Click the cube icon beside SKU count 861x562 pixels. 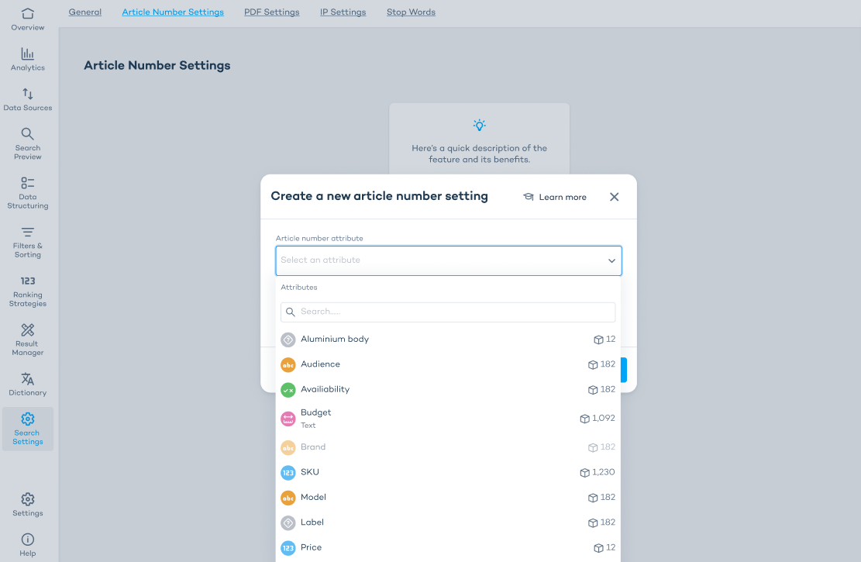[584, 472]
